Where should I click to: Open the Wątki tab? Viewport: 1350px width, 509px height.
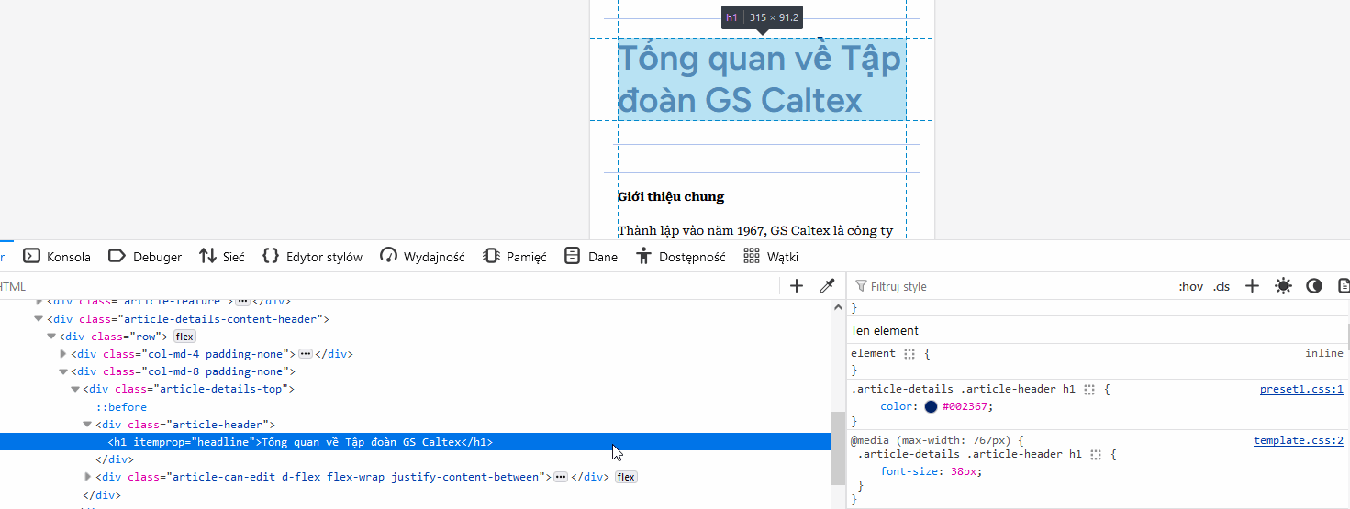click(771, 257)
